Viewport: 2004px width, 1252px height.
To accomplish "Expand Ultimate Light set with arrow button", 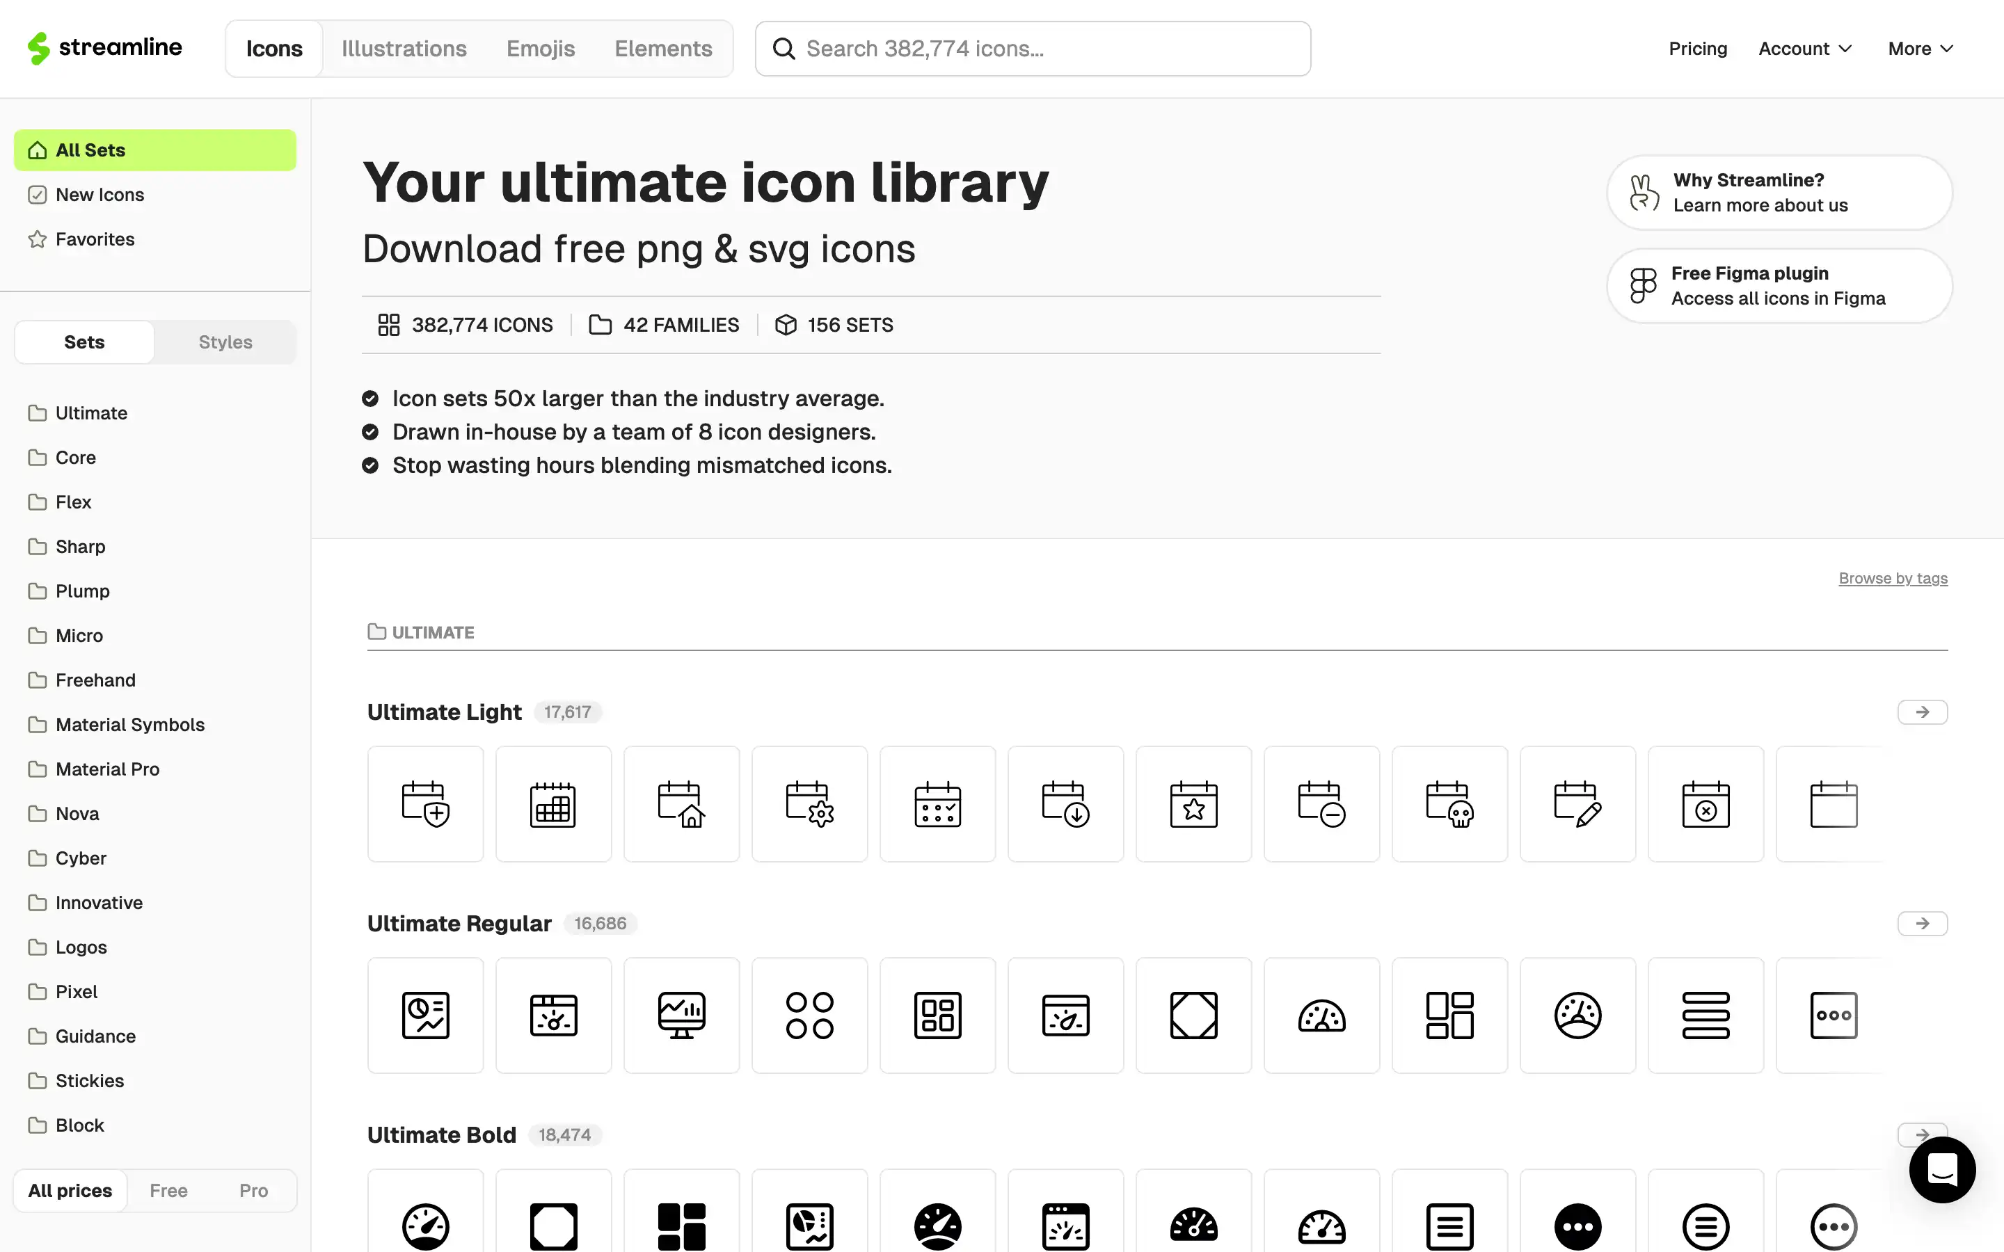I will (1922, 712).
